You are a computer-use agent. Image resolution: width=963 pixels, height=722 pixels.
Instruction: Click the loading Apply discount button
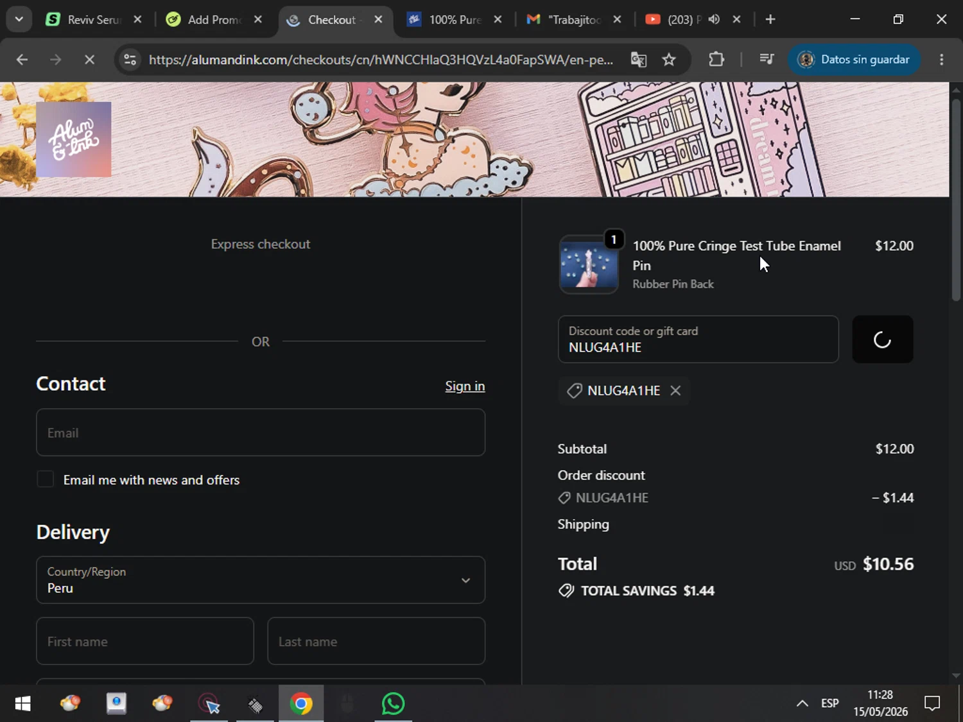click(883, 340)
